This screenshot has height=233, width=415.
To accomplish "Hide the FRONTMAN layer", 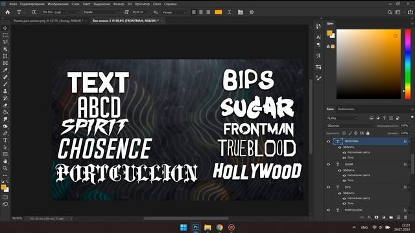I will pos(329,141).
